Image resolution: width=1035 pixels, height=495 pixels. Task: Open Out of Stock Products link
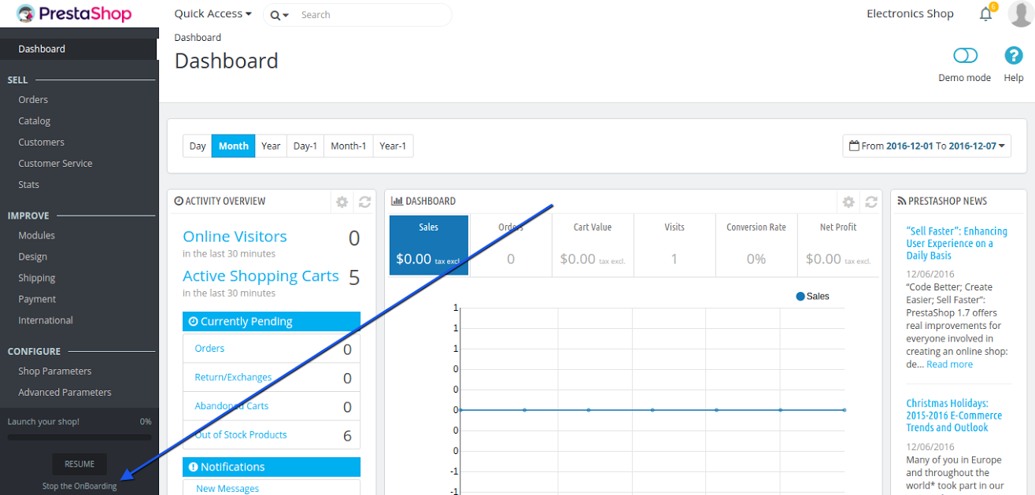[241, 434]
